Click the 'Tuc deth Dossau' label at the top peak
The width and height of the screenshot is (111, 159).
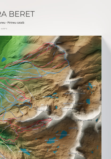(x=54, y=42)
